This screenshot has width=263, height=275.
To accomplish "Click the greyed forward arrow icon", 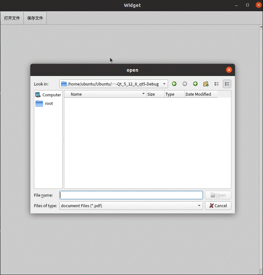I will point(185,84).
